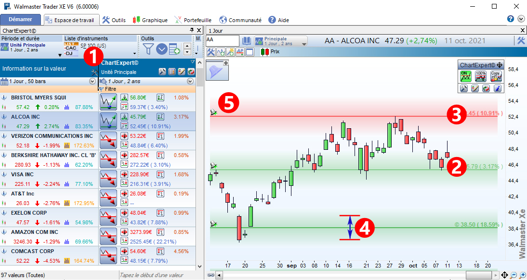
Task: Expand the italic 1 Jour, 2 ans chevron
Action: [x=191, y=81]
